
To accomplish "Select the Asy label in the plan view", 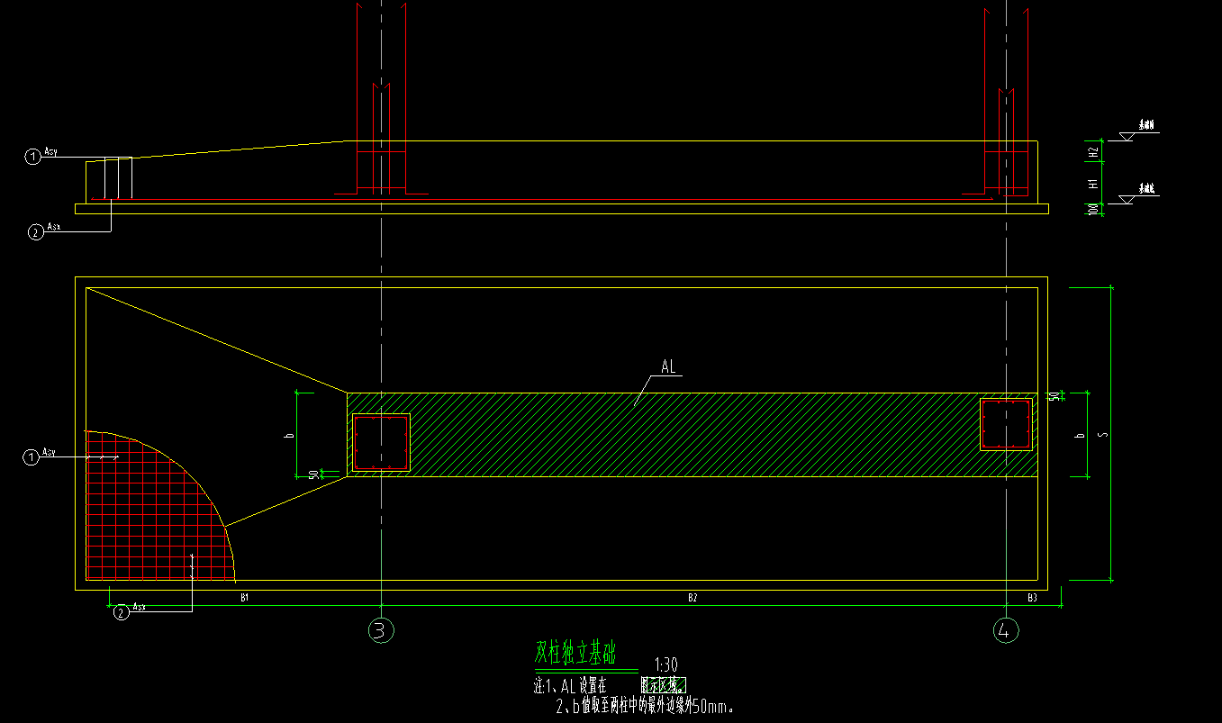I will tap(50, 453).
